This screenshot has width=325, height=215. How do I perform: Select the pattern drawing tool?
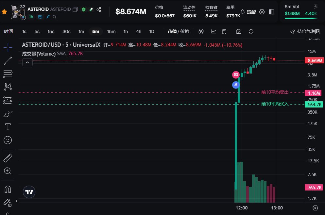tap(8, 87)
